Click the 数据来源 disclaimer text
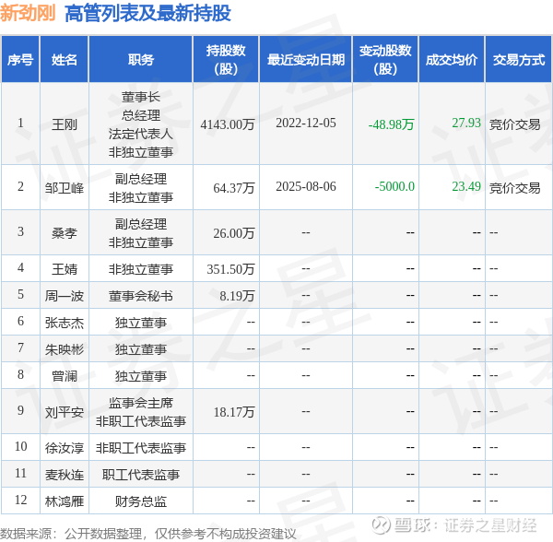This screenshot has height=542, width=553. click(x=148, y=534)
